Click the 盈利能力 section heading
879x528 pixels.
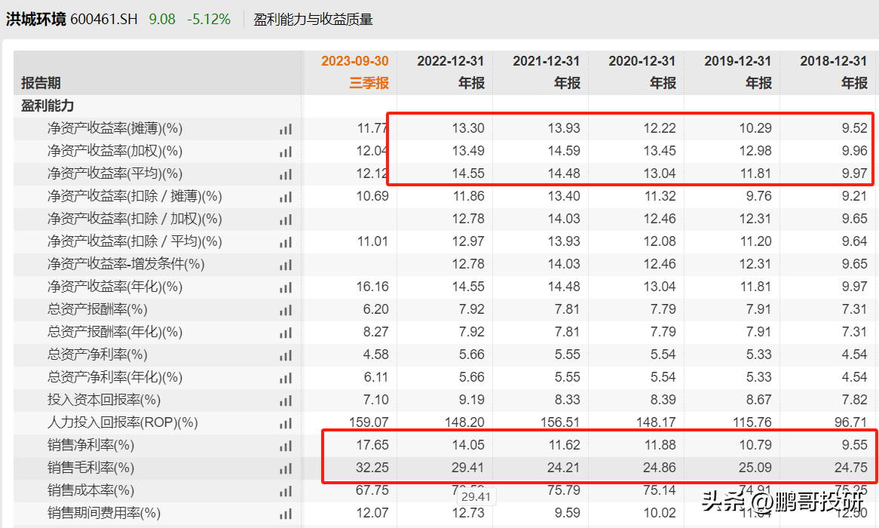pyautogui.click(x=47, y=106)
